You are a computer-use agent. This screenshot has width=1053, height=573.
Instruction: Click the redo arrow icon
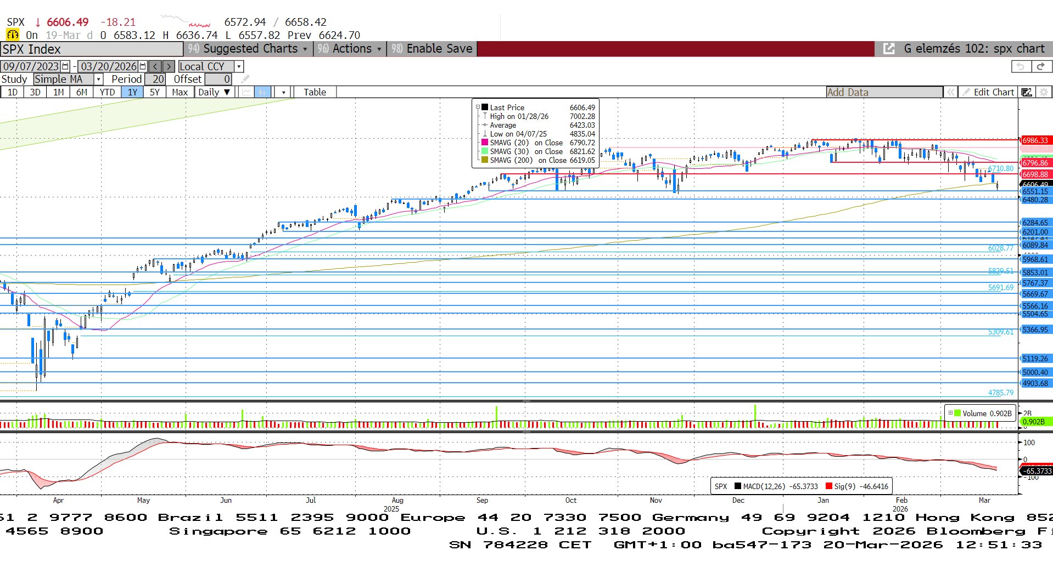(1040, 66)
